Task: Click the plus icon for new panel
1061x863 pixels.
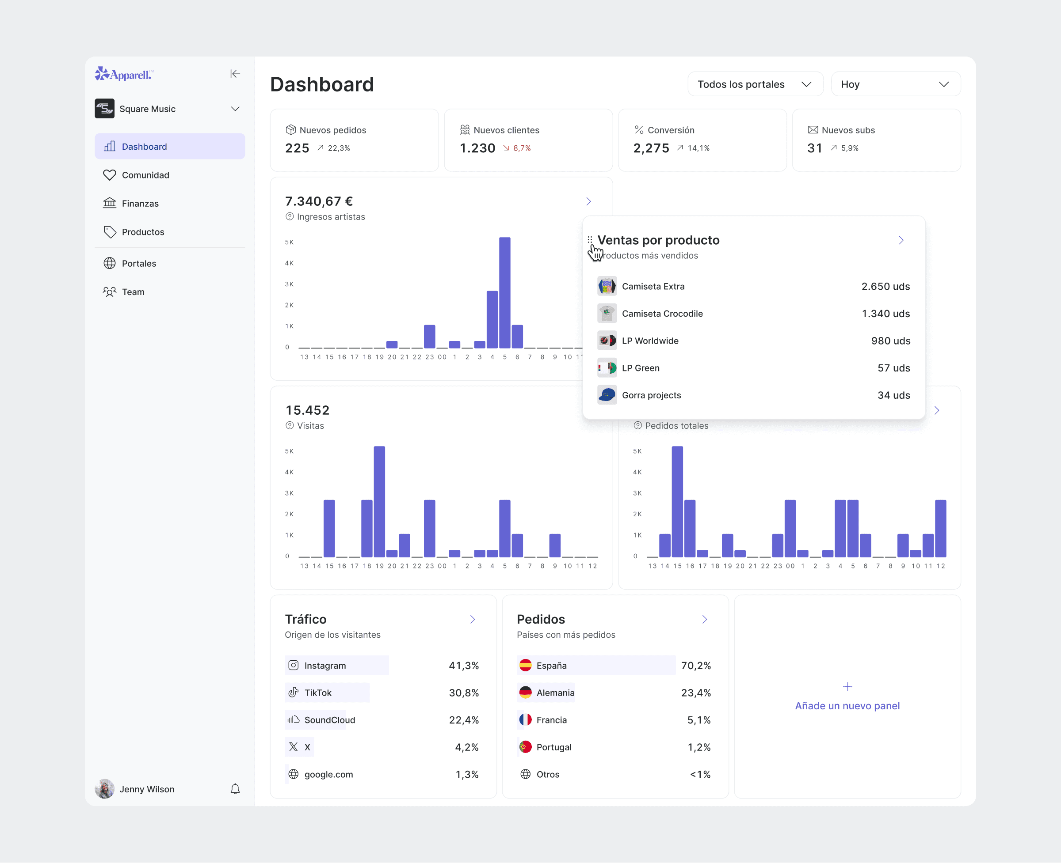Action: coord(847,686)
